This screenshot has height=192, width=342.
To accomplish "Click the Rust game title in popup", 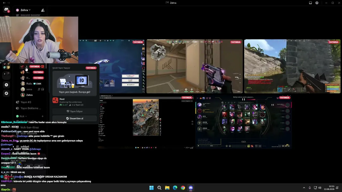I will [x=62, y=99].
